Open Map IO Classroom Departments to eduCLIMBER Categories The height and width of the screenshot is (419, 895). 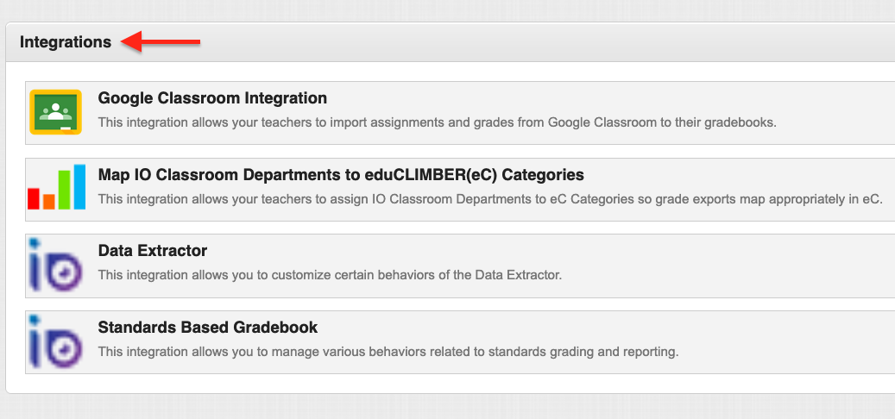341,174
